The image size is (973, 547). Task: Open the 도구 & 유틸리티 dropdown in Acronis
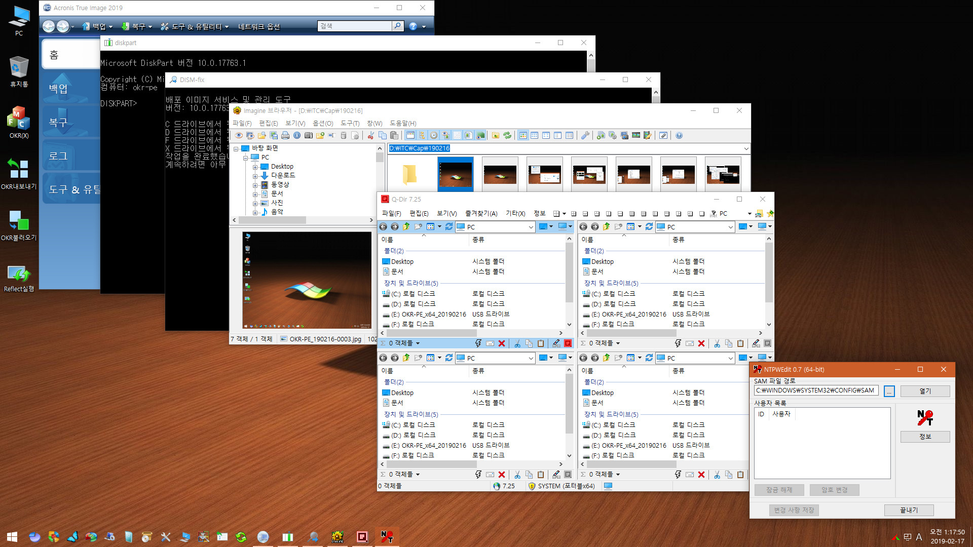pyautogui.click(x=195, y=26)
